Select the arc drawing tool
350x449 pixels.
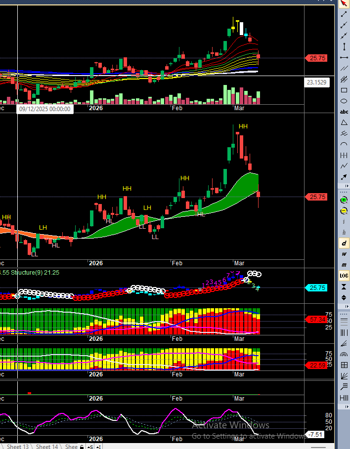tap(344, 144)
